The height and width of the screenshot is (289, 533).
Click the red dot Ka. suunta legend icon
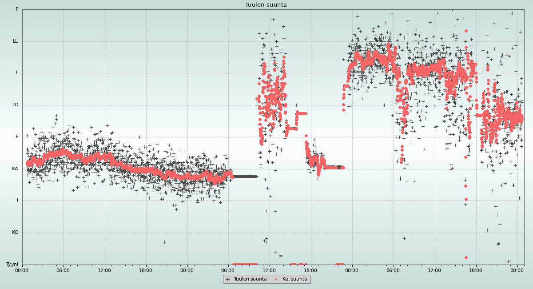[x=276, y=279]
